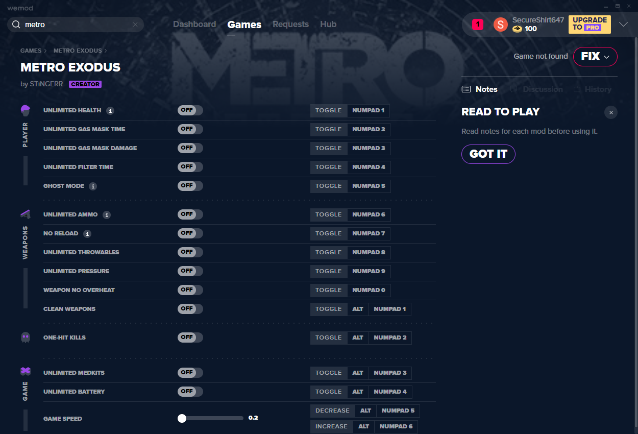Open info icon for Unlimited Health

[x=110, y=111]
